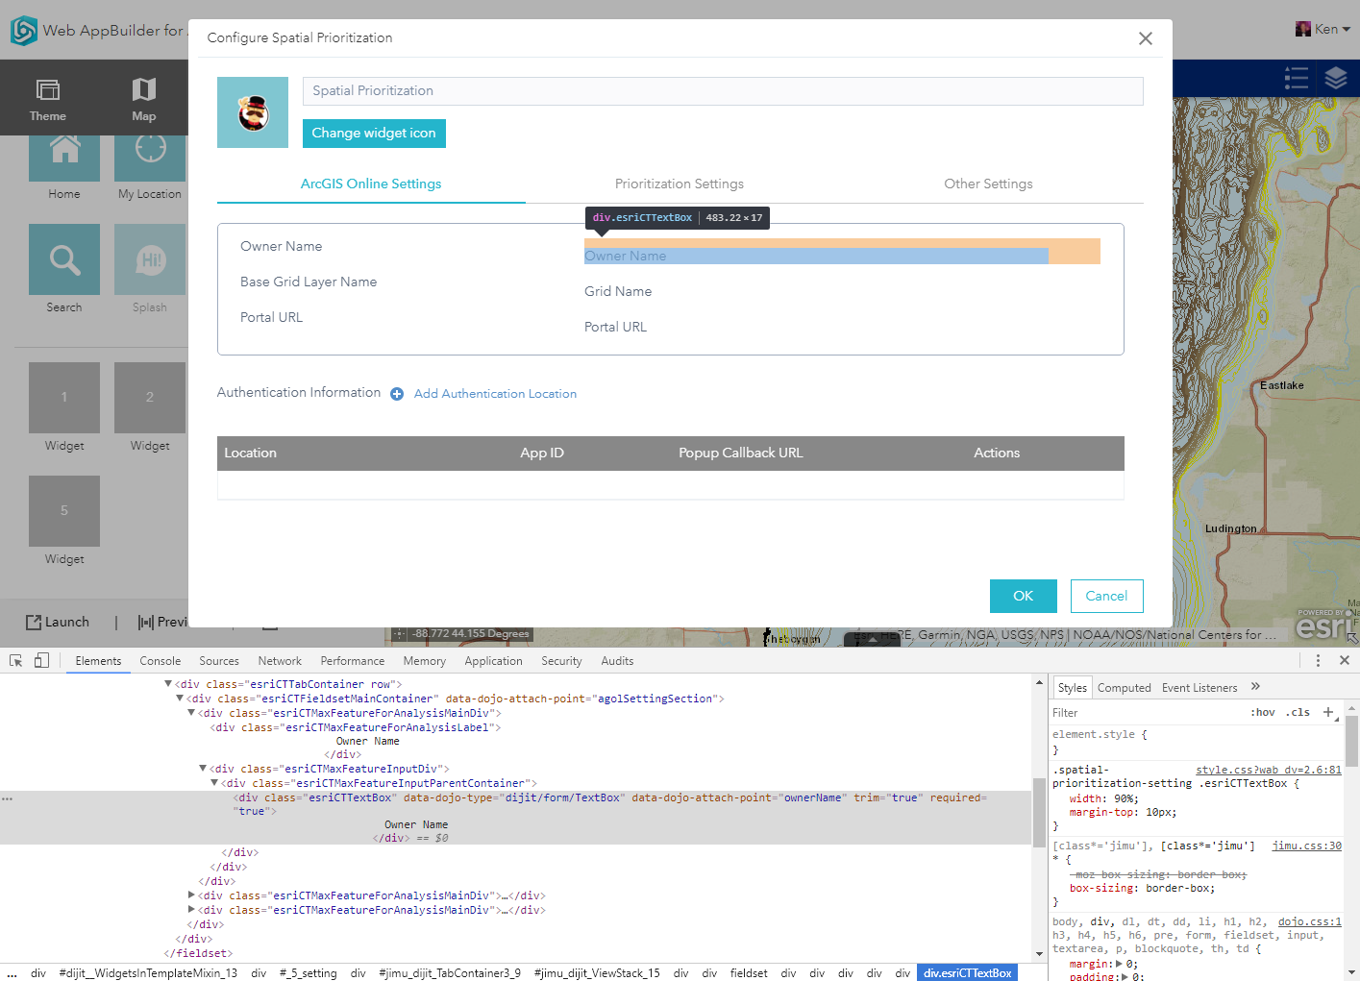Image resolution: width=1360 pixels, height=981 pixels.
Task: Open the DevTools Network tab
Action: 280,661
